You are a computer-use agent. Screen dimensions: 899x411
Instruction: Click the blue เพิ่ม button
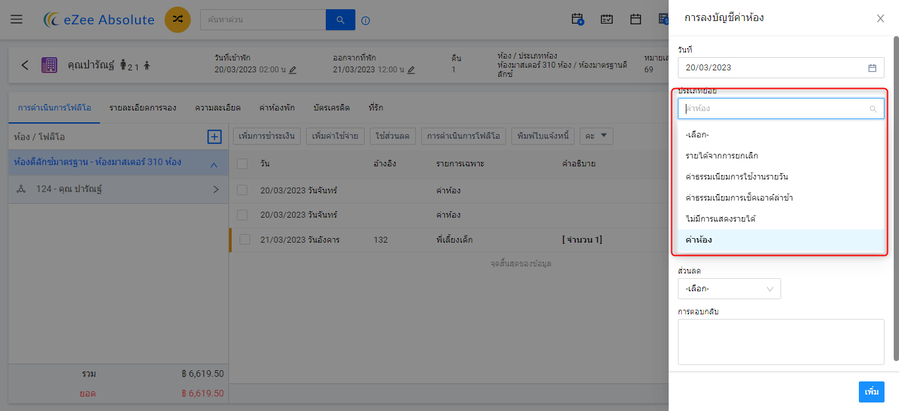click(871, 392)
